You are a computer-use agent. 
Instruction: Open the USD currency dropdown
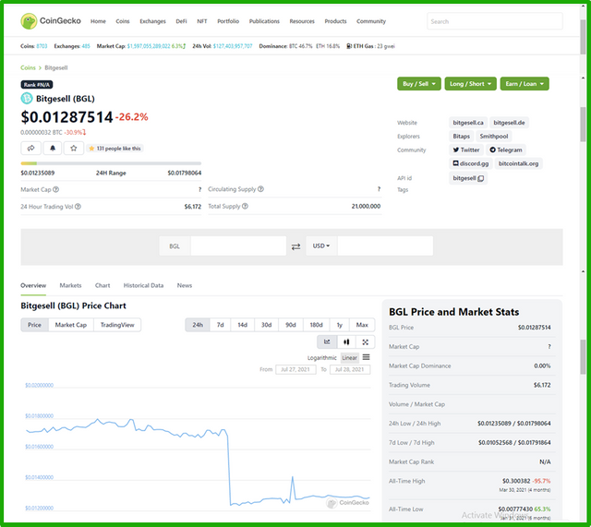[321, 246]
